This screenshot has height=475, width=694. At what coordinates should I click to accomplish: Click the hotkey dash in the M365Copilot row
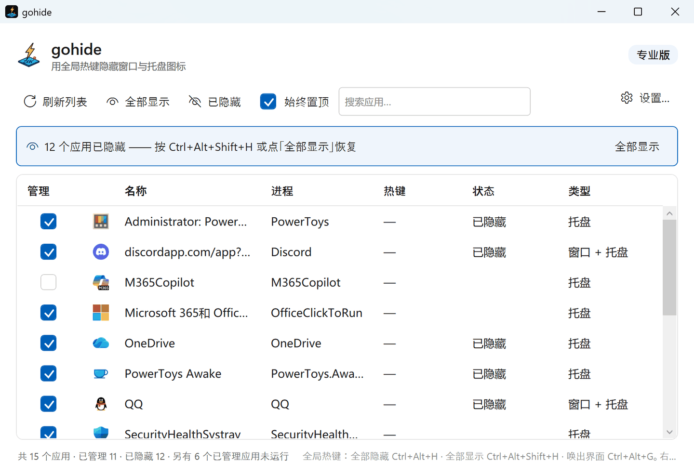[389, 283]
